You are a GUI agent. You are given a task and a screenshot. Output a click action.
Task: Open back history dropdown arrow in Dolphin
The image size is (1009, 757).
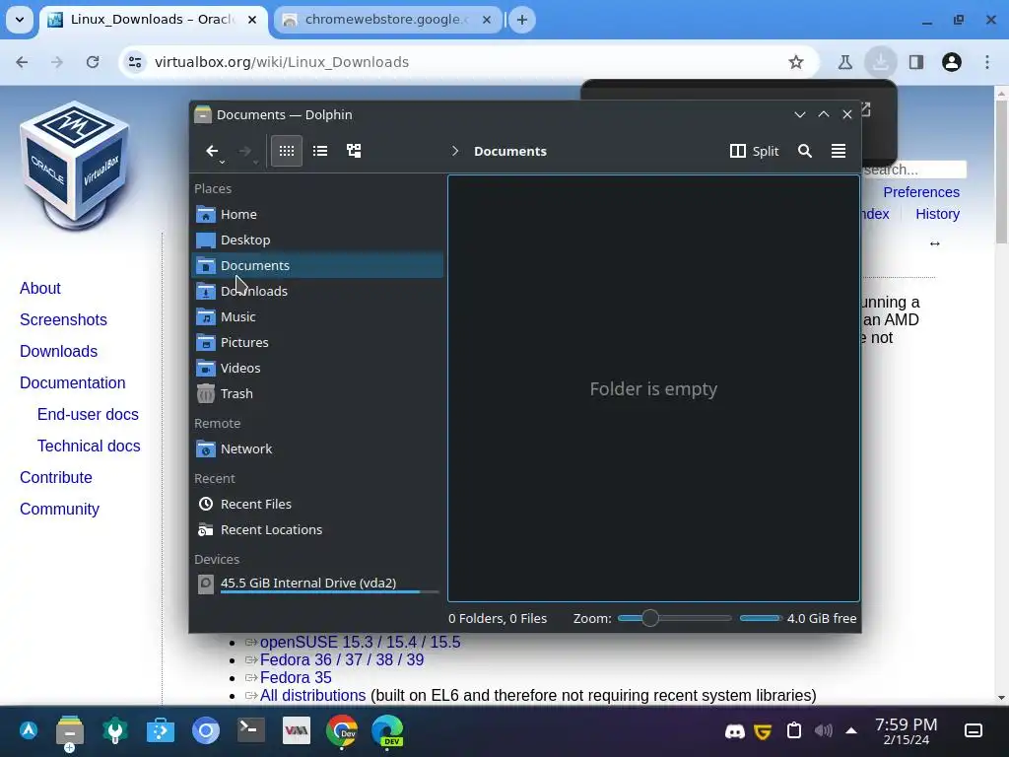click(x=222, y=163)
